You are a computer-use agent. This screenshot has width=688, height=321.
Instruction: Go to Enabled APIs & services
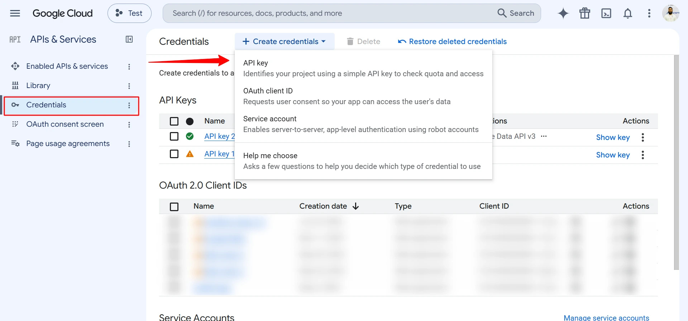coord(67,66)
